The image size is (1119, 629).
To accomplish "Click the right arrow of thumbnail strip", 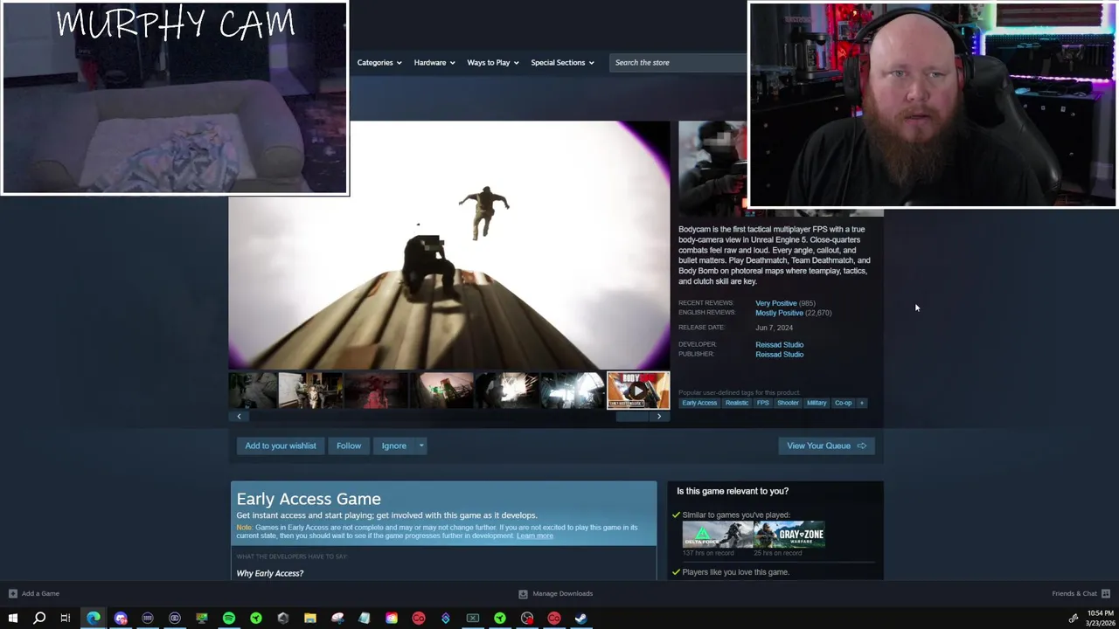I will tap(659, 417).
